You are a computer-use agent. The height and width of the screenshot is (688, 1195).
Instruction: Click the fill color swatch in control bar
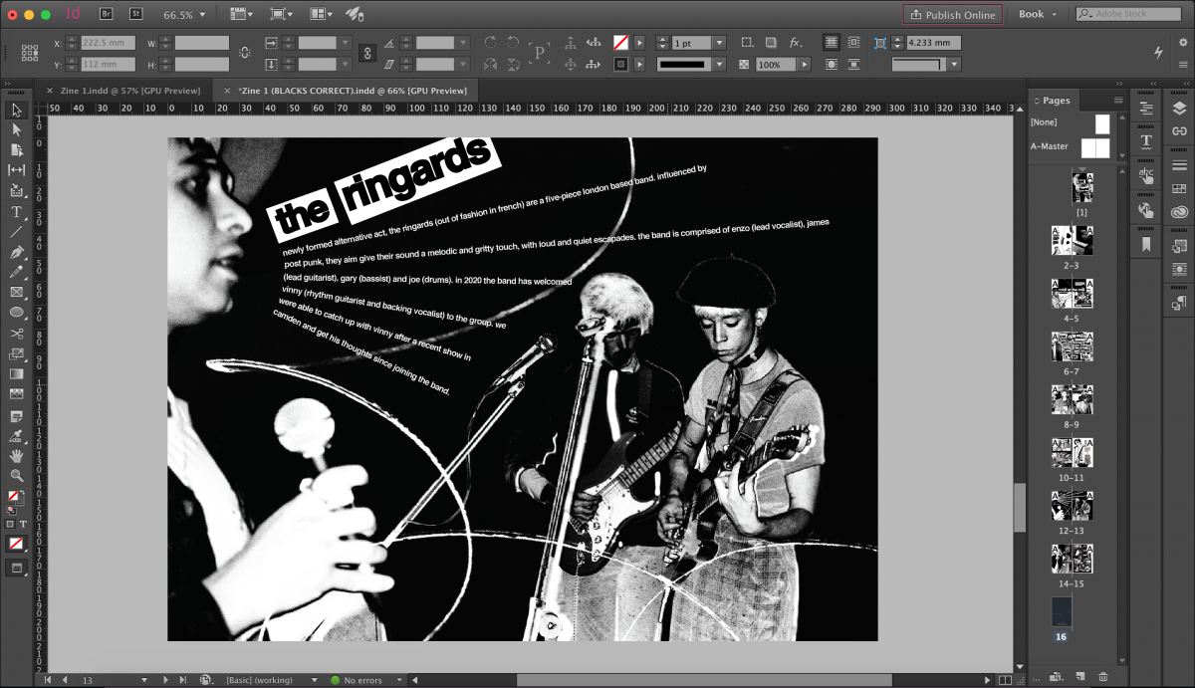[x=620, y=43]
